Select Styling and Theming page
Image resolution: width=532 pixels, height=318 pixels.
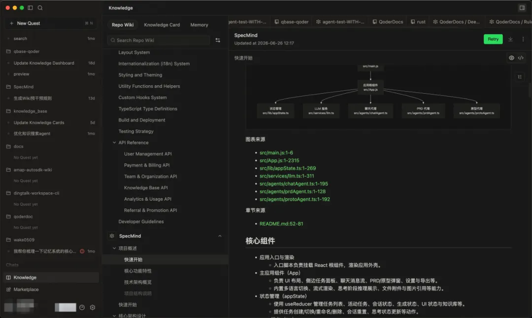pos(140,75)
